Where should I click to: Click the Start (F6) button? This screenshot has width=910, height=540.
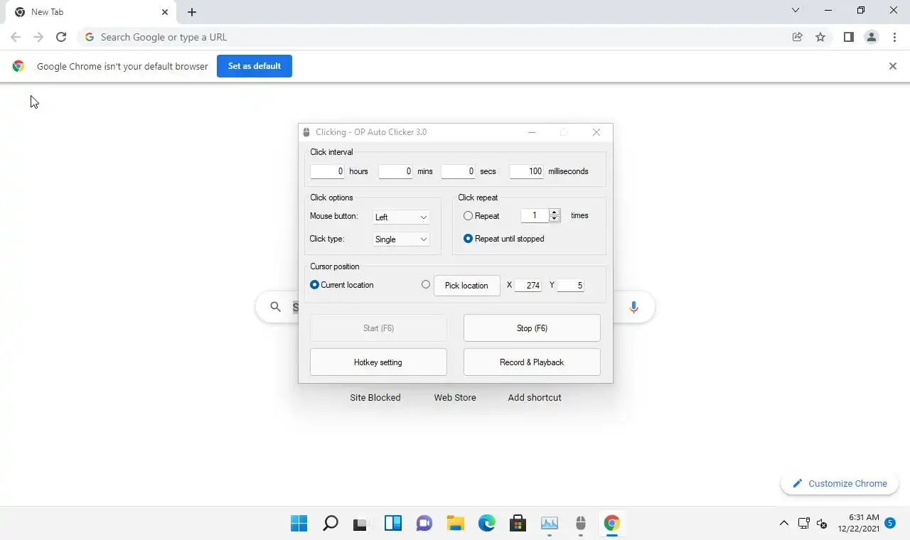pos(378,328)
